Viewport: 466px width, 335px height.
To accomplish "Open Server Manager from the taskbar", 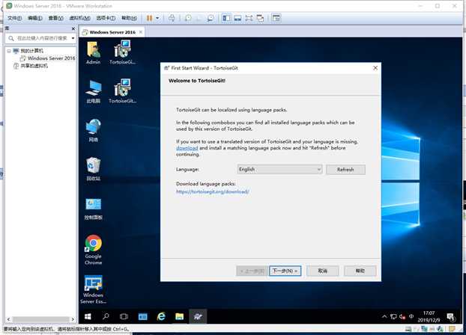I will pos(142,316).
